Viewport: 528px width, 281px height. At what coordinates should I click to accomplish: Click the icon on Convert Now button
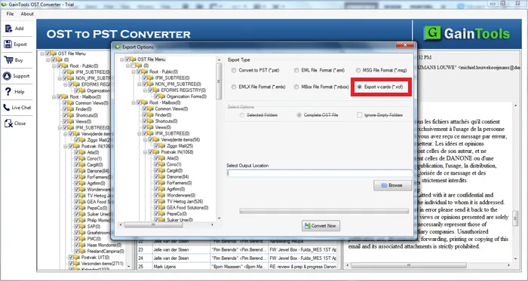tap(307, 225)
